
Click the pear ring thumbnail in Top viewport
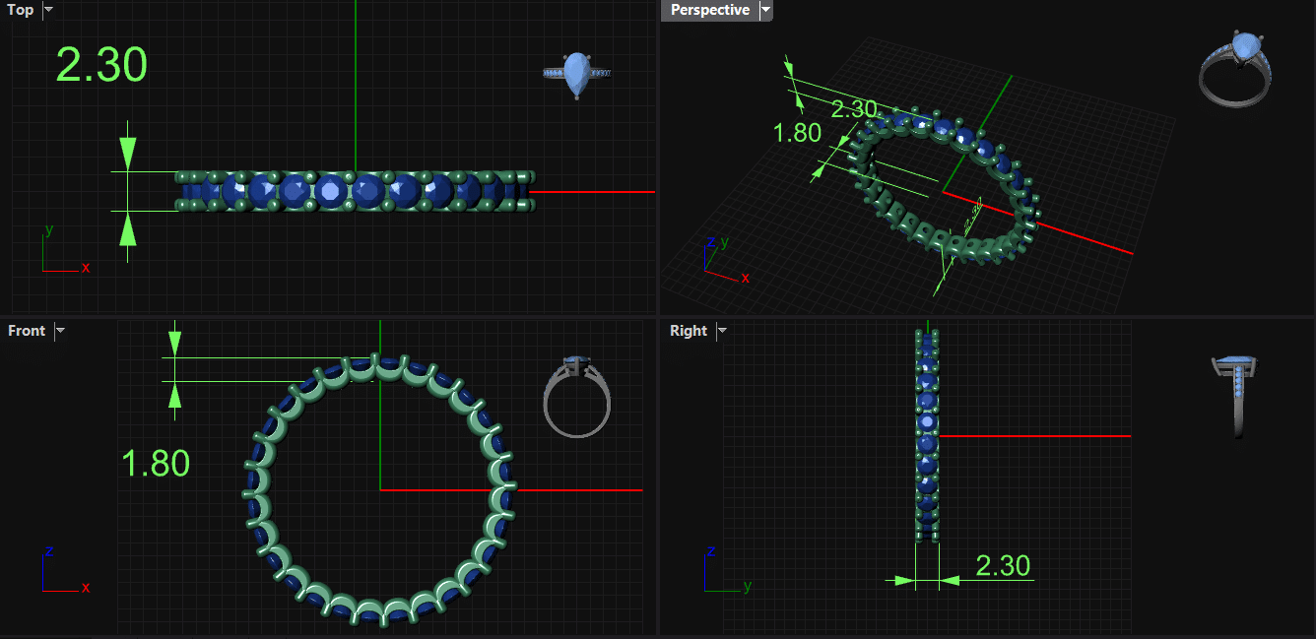577,75
